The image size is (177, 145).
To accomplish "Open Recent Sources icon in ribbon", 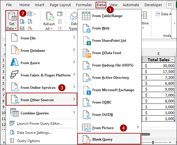I will pyautogui.click(x=30, y=21).
